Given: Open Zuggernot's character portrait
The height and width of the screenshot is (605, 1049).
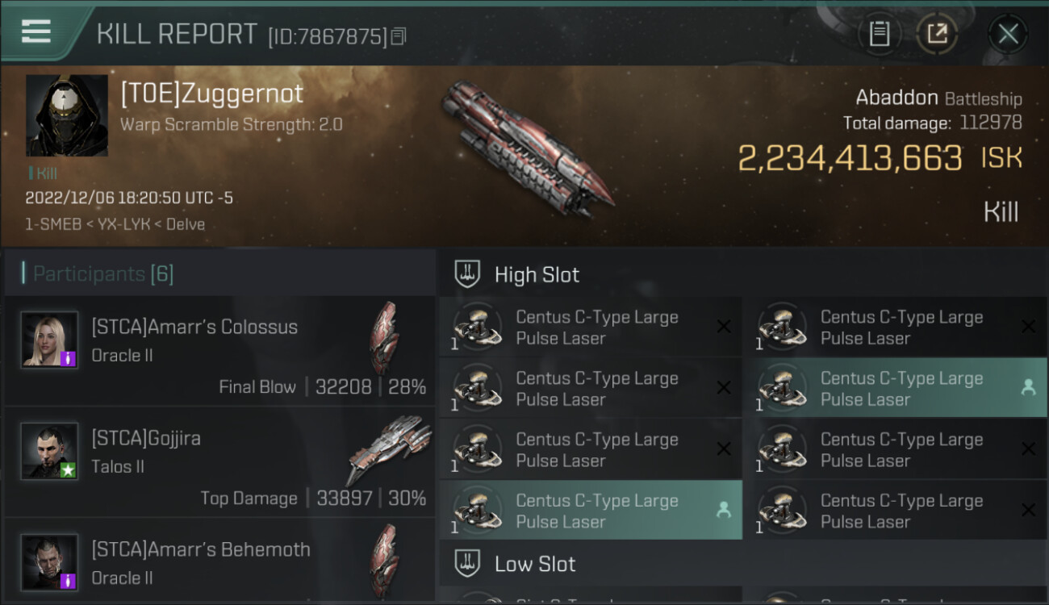Looking at the screenshot, I should [66, 115].
